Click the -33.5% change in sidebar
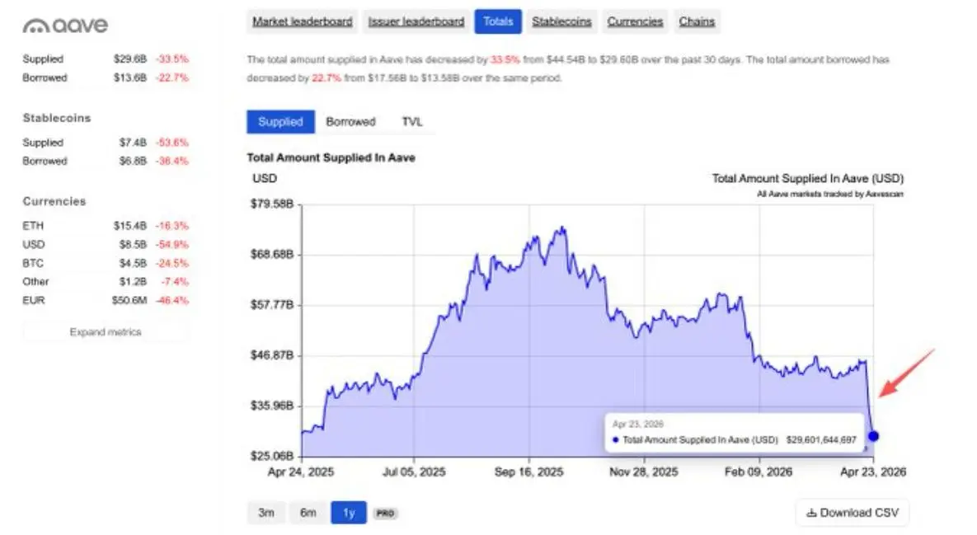The width and height of the screenshot is (977, 535). [x=172, y=59]
